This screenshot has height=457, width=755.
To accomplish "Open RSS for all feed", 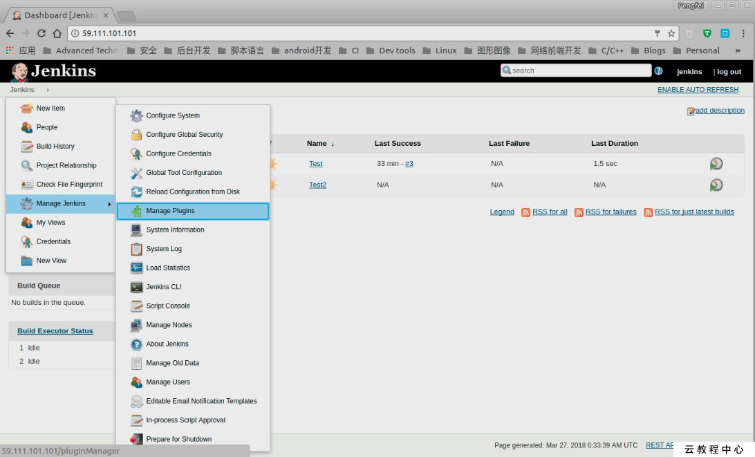I will tap(550, 212).
